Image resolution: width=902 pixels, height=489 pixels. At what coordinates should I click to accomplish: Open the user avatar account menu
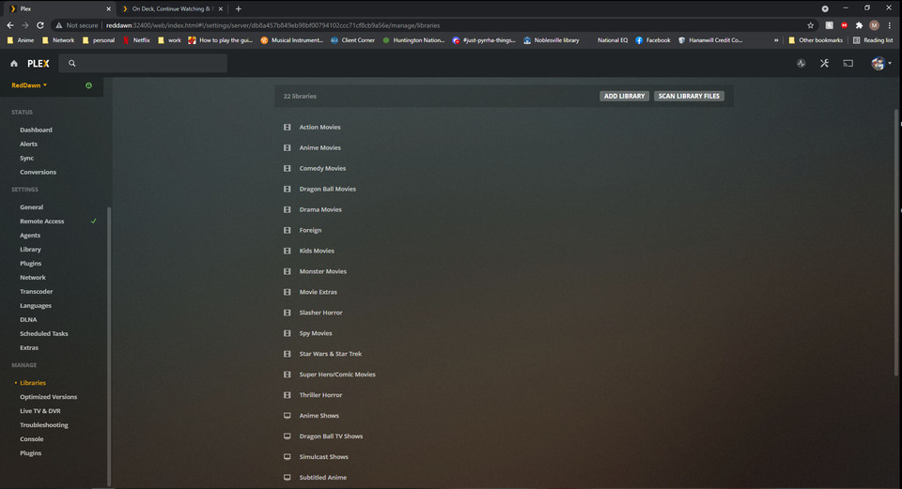pyautogui.click(x=880, y=63)
